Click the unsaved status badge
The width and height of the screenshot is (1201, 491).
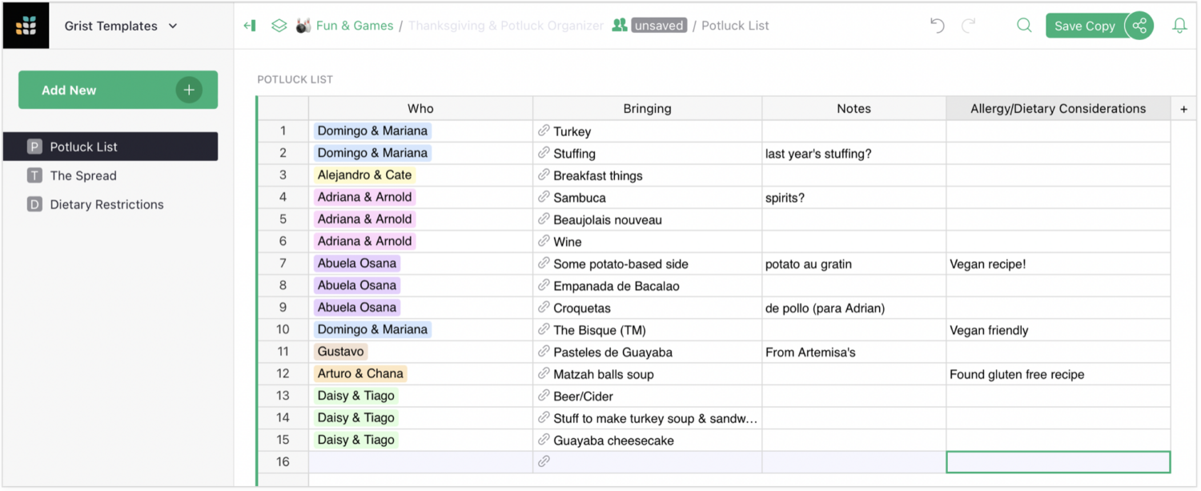tap(659, 26)
